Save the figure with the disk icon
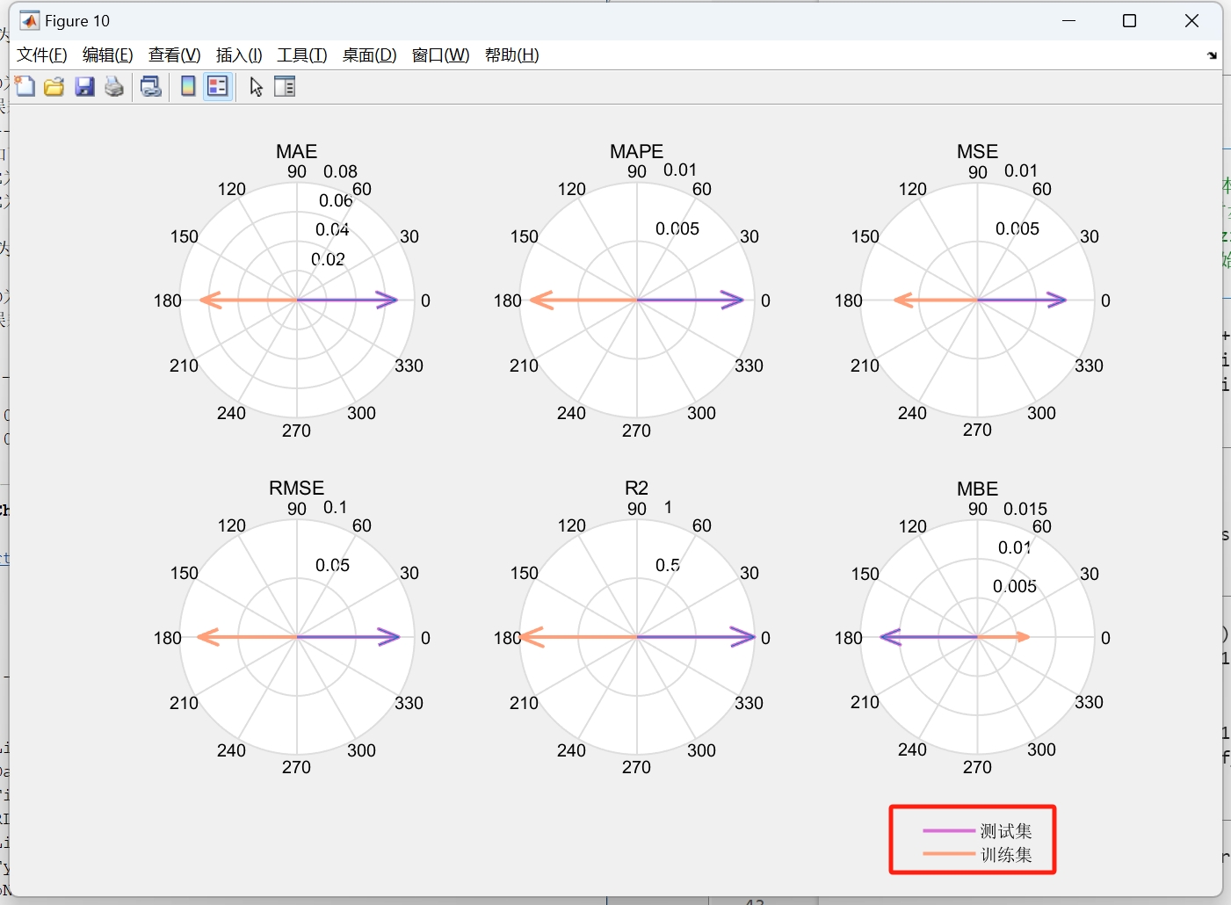The width and height of the screenshot is (1231, 905). coord(84,86)
